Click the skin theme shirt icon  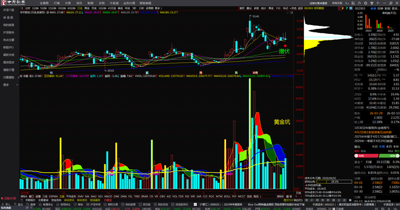click(x=372, y=3)
